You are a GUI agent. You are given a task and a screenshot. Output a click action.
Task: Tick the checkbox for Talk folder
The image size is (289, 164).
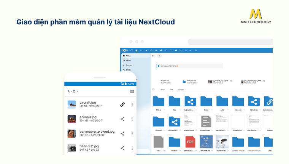point(168,95)
